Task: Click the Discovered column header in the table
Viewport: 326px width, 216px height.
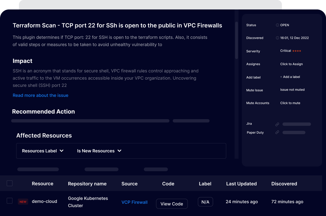Action: (284, 184)
